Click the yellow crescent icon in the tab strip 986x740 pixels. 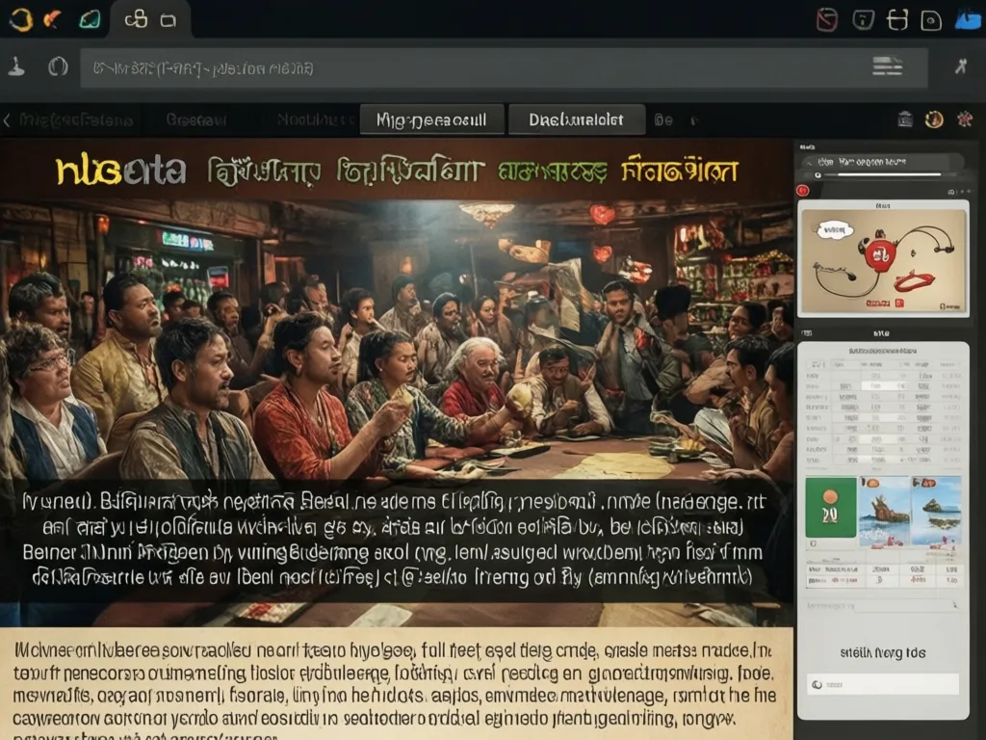21,19
